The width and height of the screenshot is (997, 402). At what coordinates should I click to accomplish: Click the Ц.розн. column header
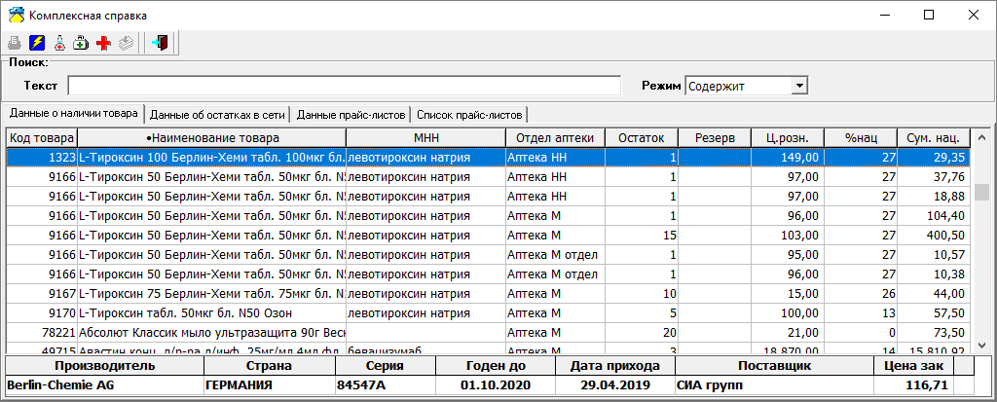(787, 138)
